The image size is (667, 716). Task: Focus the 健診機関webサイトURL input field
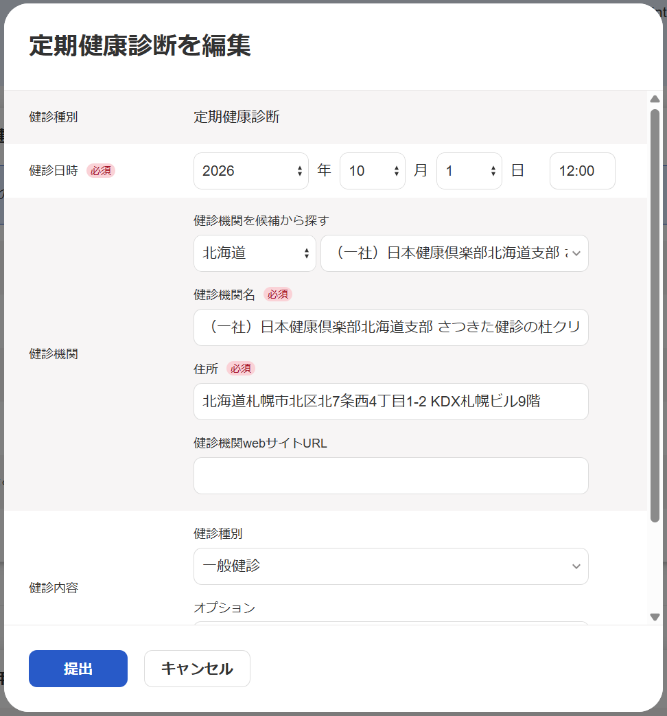pos(390,475)
